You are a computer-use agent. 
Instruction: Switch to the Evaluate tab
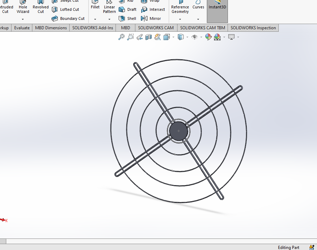coord(22,28)
